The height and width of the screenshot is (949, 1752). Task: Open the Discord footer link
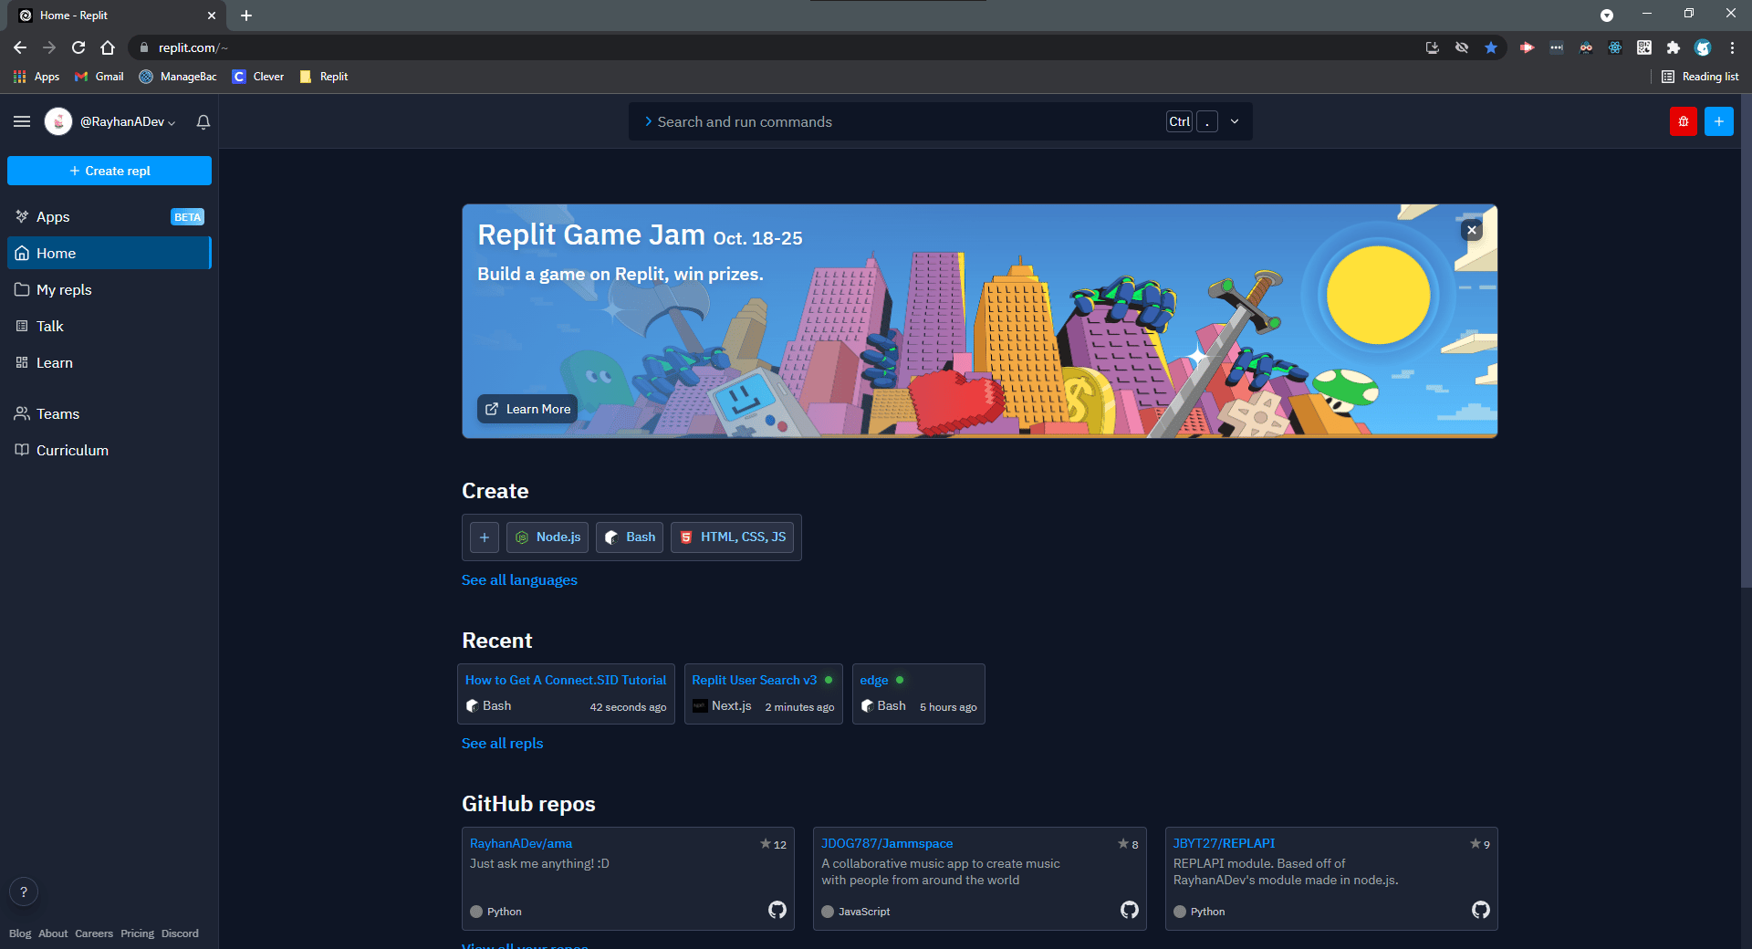tap(180, 933)
